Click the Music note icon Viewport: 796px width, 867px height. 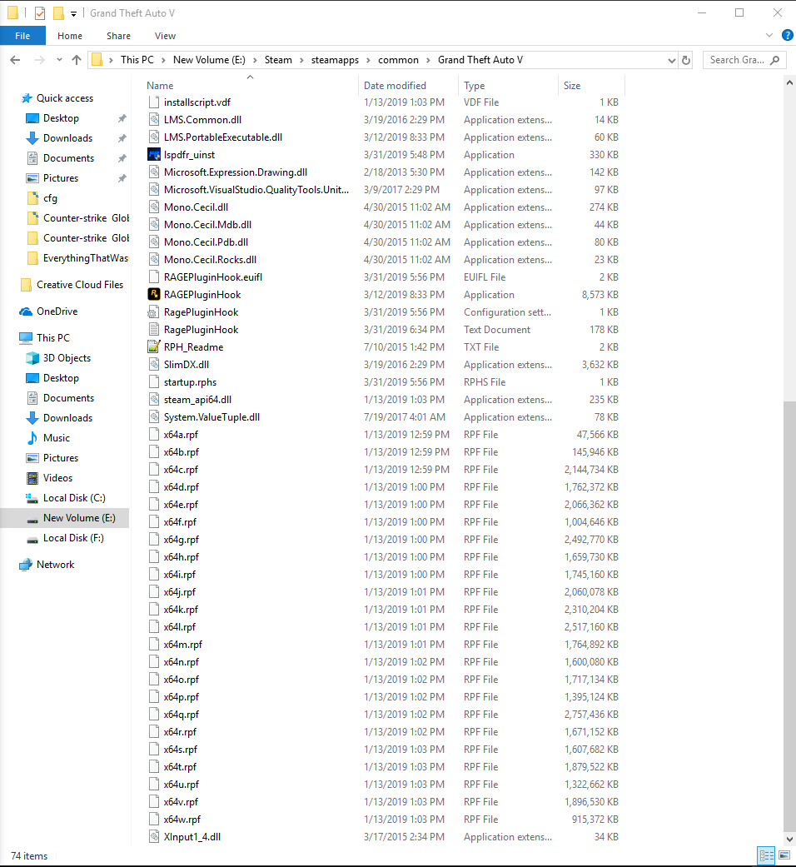pyautogui.click(x=32, y=438)
